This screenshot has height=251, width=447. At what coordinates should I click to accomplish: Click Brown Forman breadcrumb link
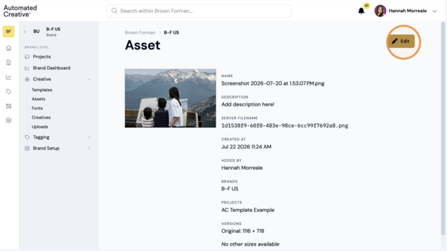pyautogui.click(x=140, y=33)
